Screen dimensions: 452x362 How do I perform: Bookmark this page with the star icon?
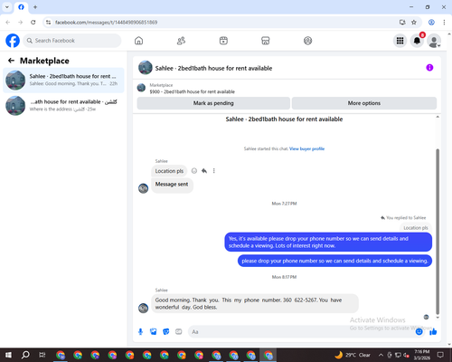click(414, 23)
